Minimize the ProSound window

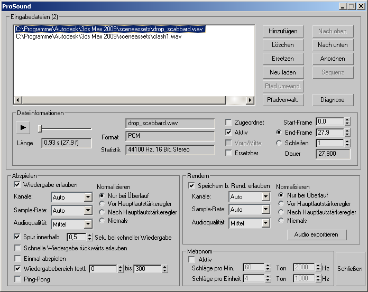343,6
